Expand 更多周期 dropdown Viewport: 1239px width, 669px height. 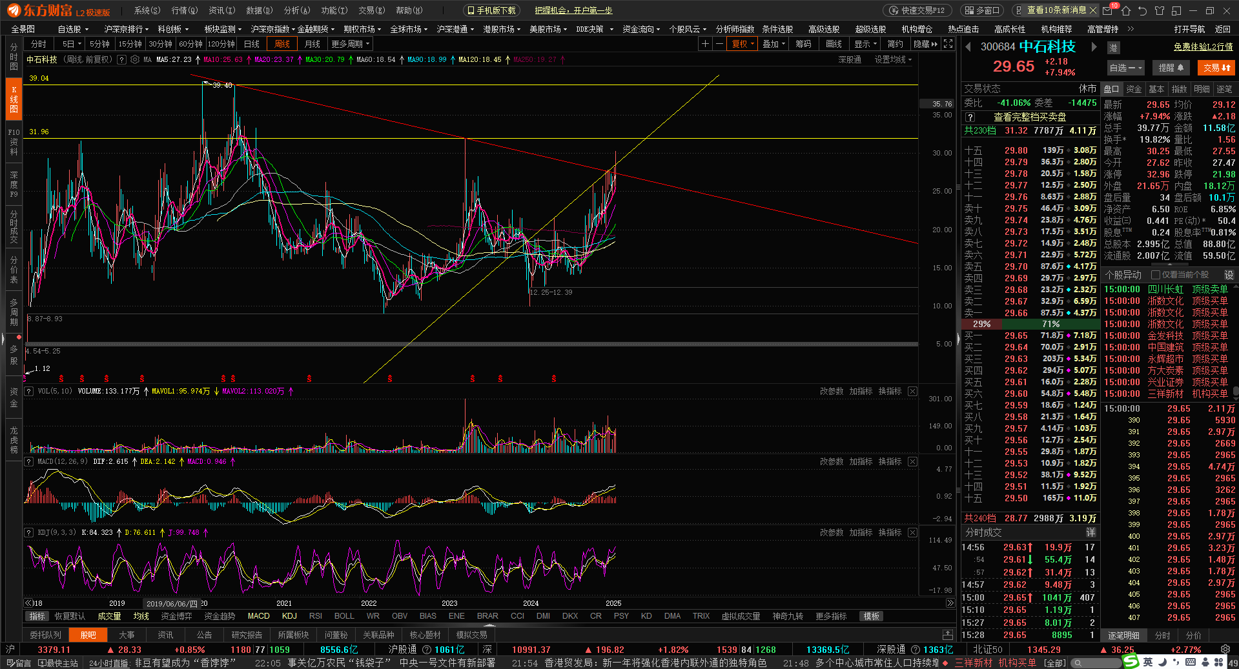351,44
